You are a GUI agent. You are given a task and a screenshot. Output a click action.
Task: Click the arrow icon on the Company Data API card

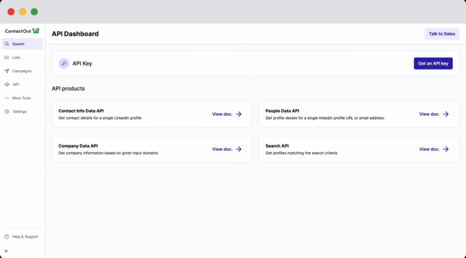(238, 149)
